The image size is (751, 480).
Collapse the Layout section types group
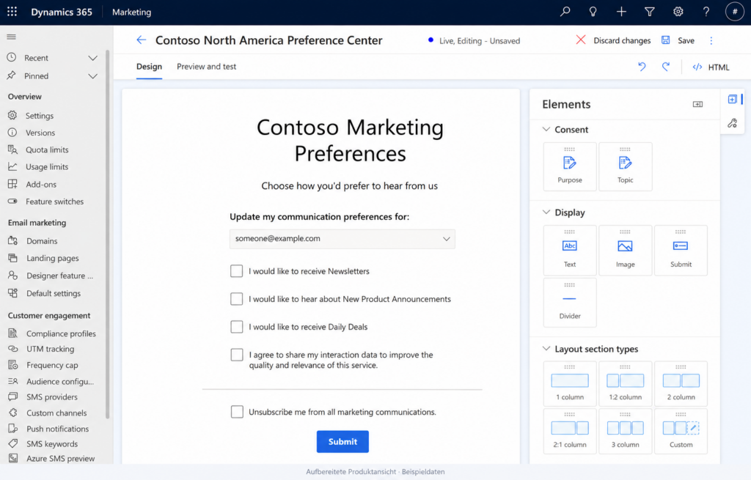(546, 348)
